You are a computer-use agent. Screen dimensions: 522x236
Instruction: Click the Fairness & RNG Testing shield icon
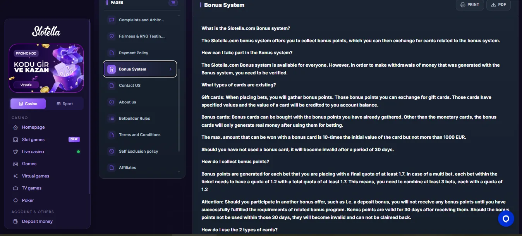(x=112, y=36)
